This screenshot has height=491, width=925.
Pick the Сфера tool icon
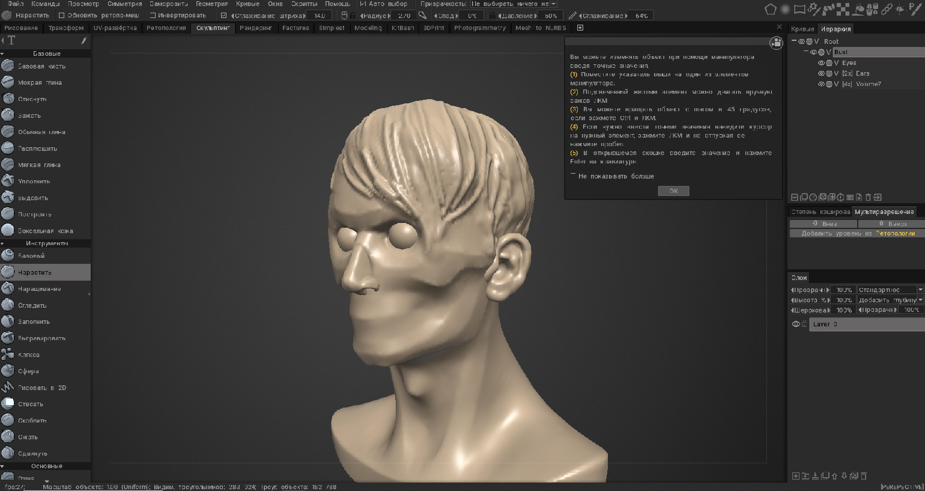point(8,371)
